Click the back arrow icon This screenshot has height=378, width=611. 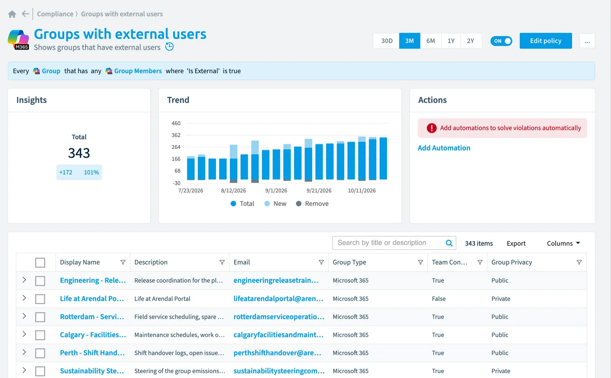click(x=25, y=14)
